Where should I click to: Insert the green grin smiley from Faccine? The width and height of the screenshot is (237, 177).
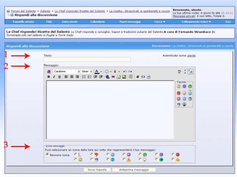pos(190,86)
